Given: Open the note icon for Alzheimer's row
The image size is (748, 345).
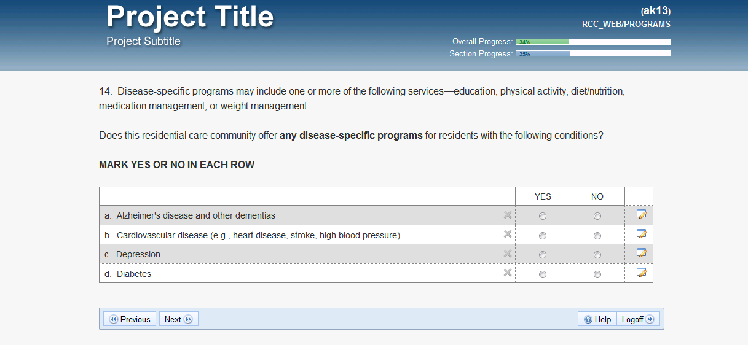Looking at the screenshot, I should (x=641, y=214).
